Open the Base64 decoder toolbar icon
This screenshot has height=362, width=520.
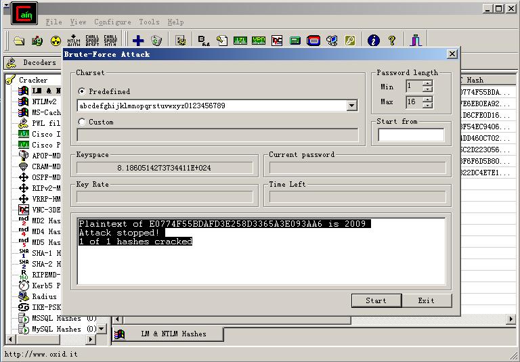[204, 41]
